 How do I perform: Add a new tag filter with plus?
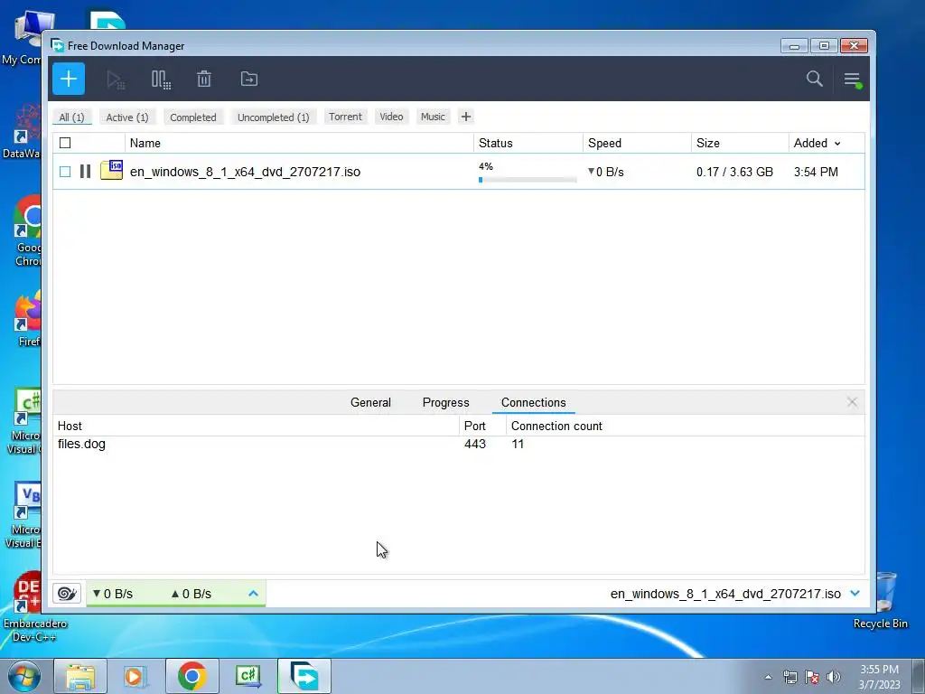click(466, 117)
